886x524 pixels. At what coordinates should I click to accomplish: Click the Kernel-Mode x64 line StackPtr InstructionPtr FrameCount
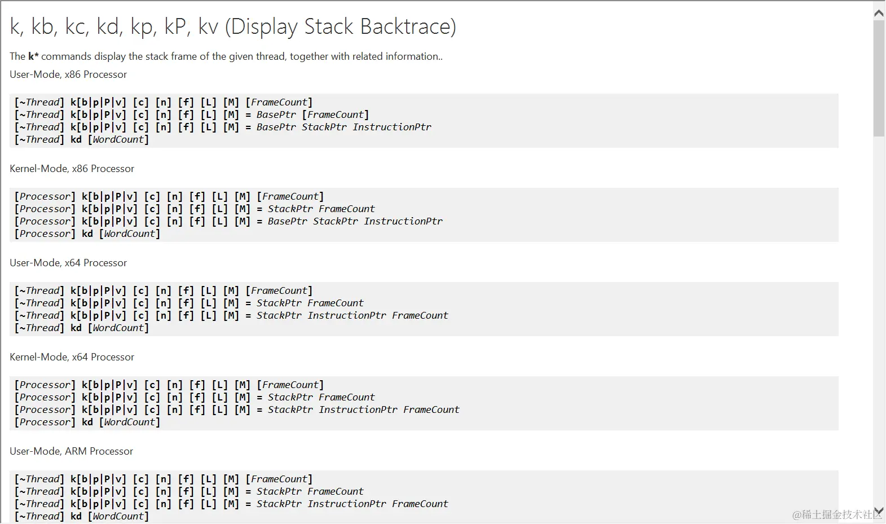click(237, 409)
